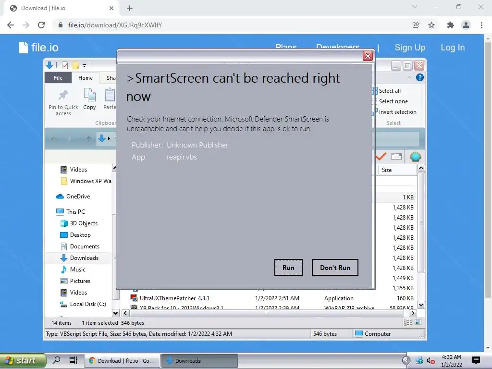Choose Don't Run in SmartScreen dialog
The height and width of the screenshot is (369, 492).
pyautogui.click(x=335, y=267)
